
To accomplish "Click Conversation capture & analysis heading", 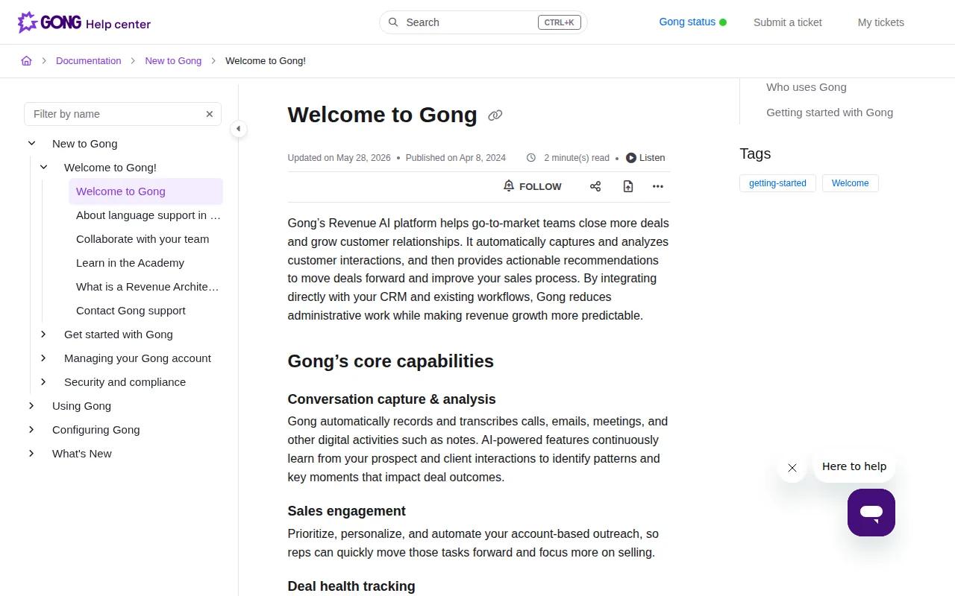I will tap(392, 399).
